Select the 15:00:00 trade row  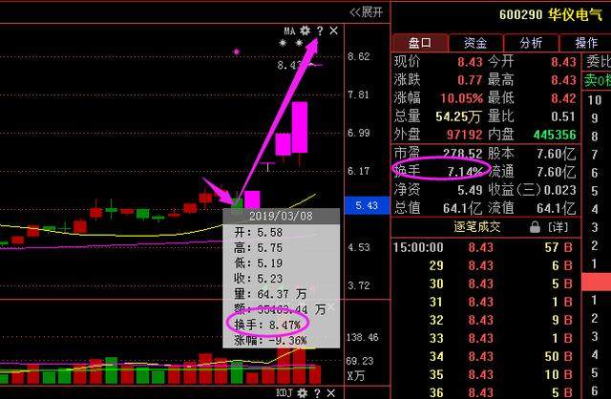(x=422, y=247)
